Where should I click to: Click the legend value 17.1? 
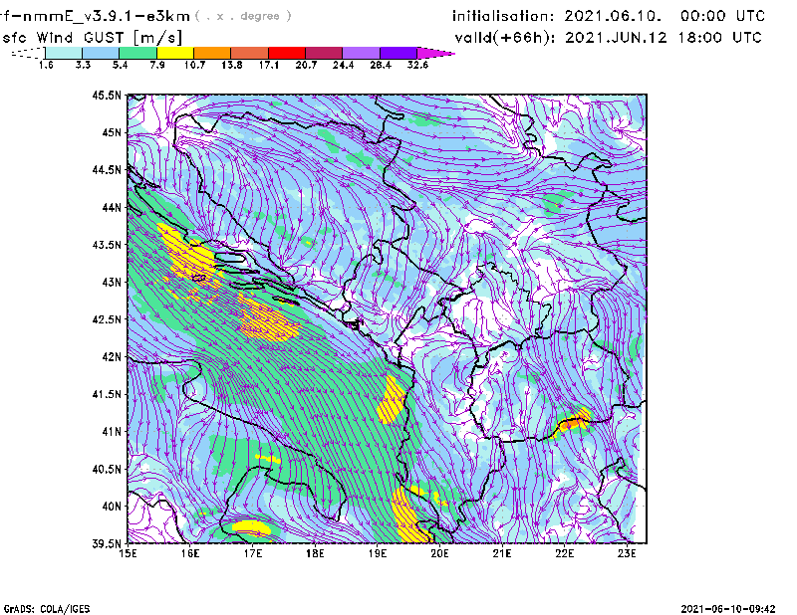(x=269, y=65)
